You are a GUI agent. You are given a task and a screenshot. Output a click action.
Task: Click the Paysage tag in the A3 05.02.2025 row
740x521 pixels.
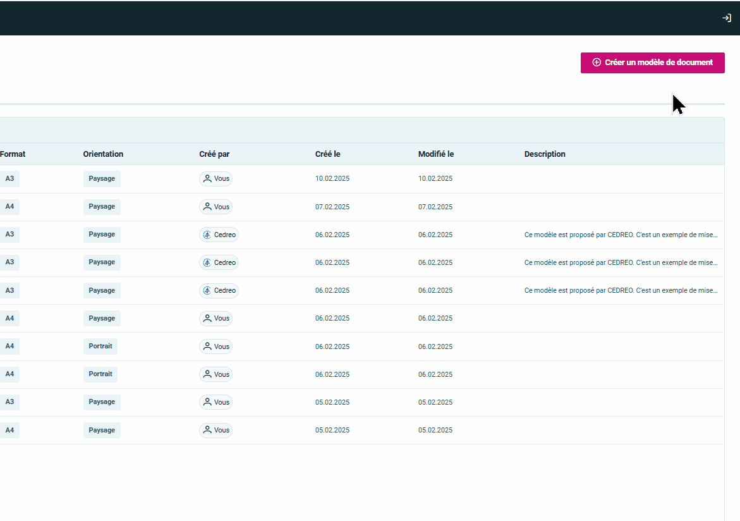point(102,402)
